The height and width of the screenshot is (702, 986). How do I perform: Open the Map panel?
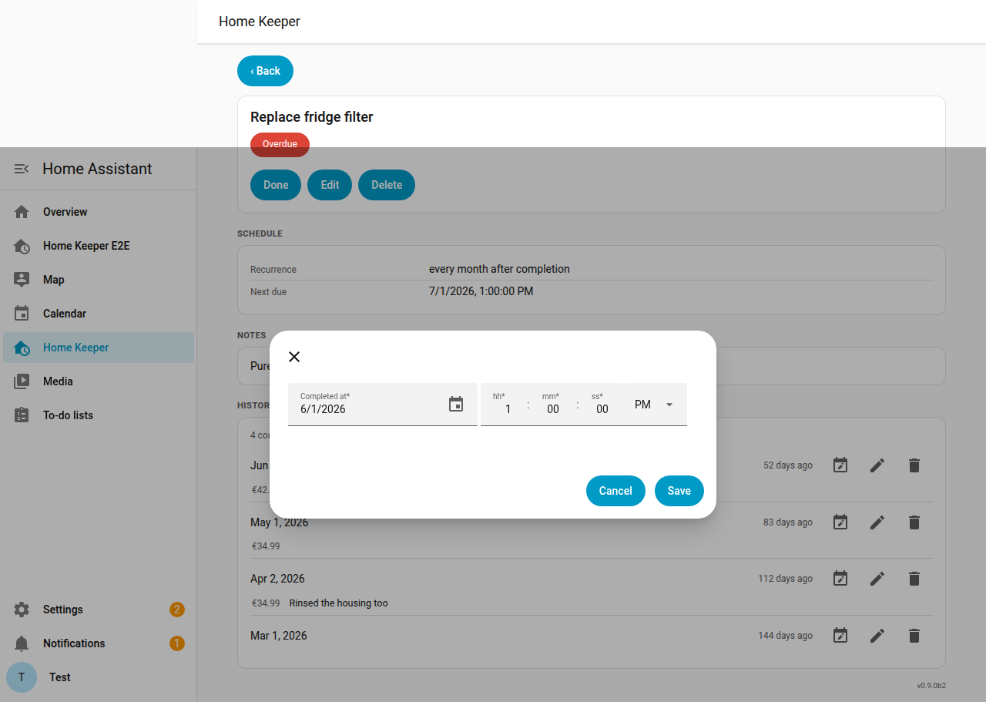[x=99, y=280]
